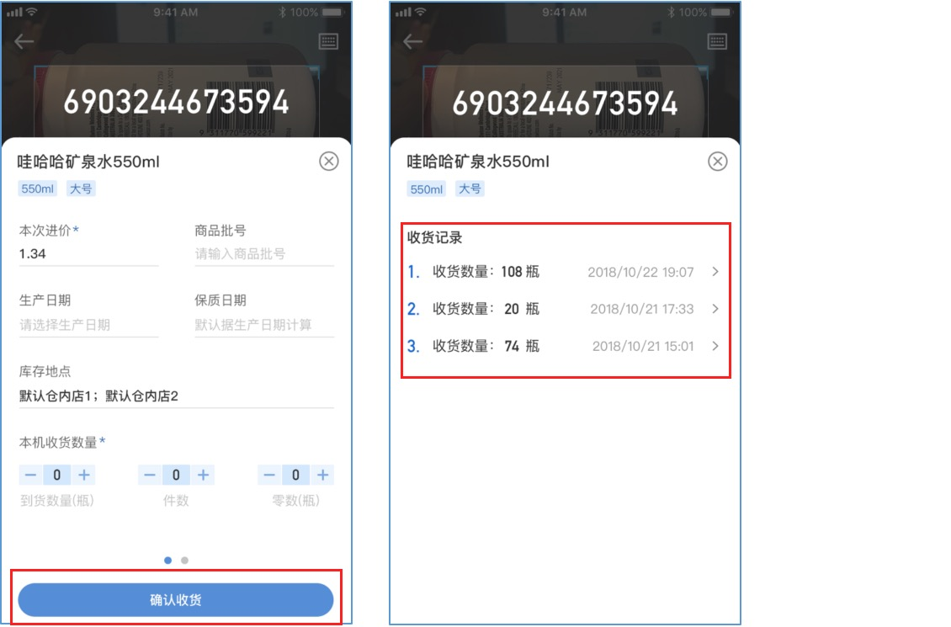Viewport: 951px width, 627px height.
Task: Decrease 件数 with minus button
Action: point(150,475)
